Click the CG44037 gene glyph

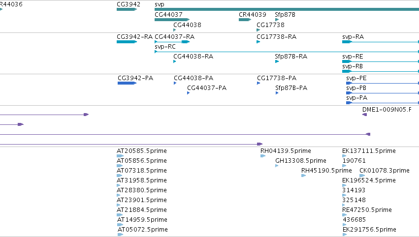click(x=172, y=20)
